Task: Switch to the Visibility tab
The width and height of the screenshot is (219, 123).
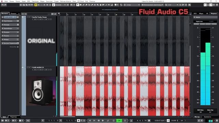Action: [x=13, y=14]
